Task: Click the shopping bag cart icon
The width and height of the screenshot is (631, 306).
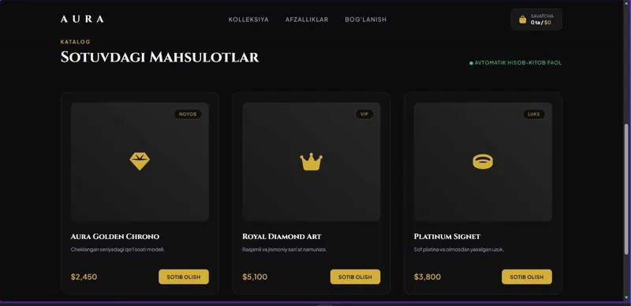Action: 522,20
